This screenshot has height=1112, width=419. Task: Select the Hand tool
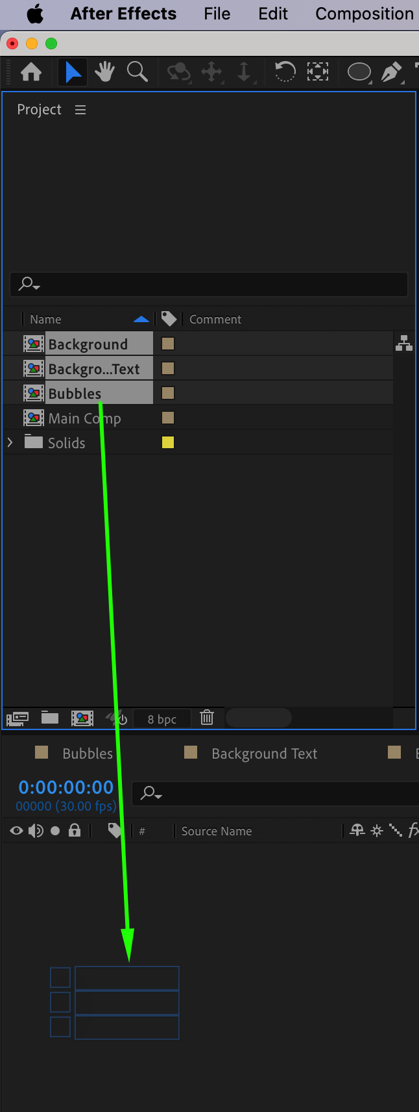point(104,71)
